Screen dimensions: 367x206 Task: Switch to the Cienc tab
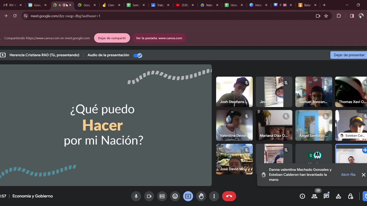click(111, 5)
